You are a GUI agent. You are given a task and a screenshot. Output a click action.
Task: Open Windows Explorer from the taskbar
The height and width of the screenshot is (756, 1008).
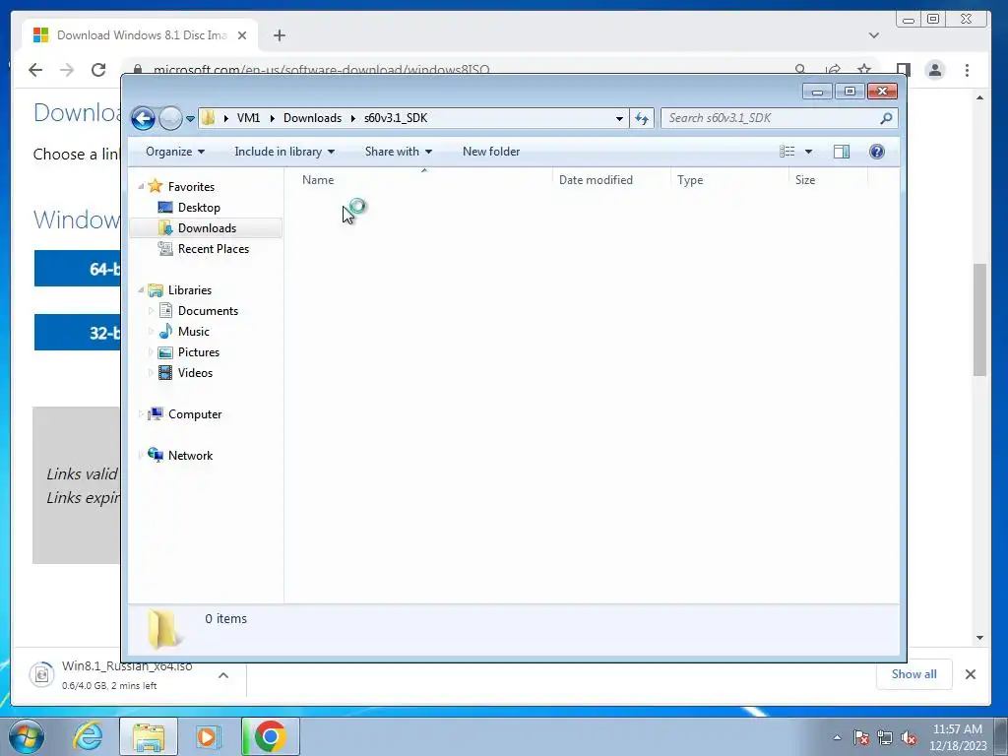(149, 736)
